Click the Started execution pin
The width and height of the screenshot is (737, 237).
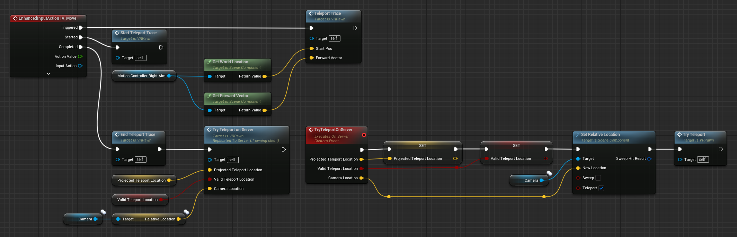click(81, 37)
